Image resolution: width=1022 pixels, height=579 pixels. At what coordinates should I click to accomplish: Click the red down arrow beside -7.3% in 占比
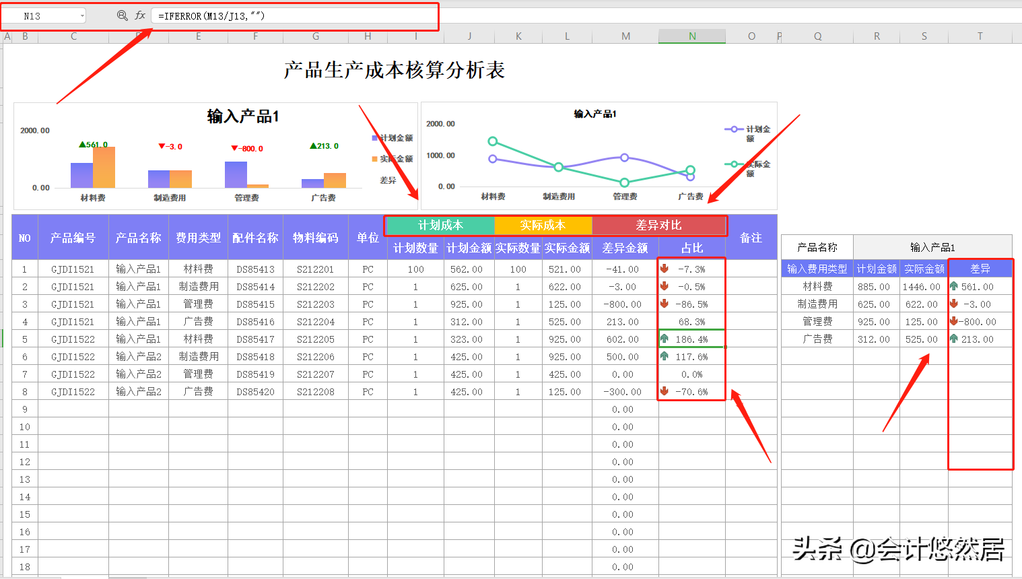coord(666,268)
